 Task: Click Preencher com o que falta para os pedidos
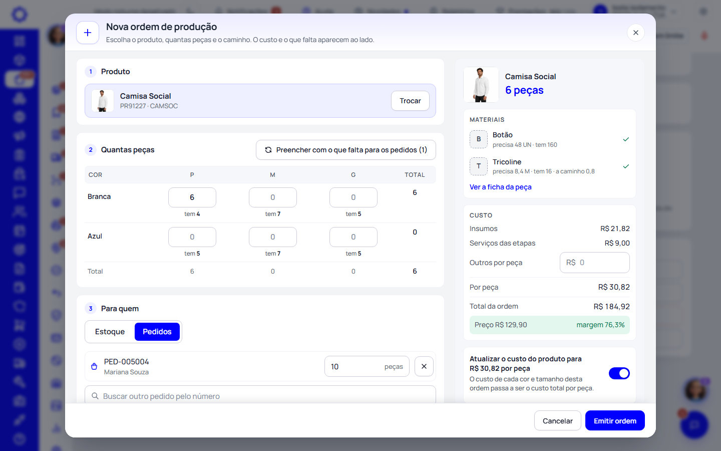345,150
